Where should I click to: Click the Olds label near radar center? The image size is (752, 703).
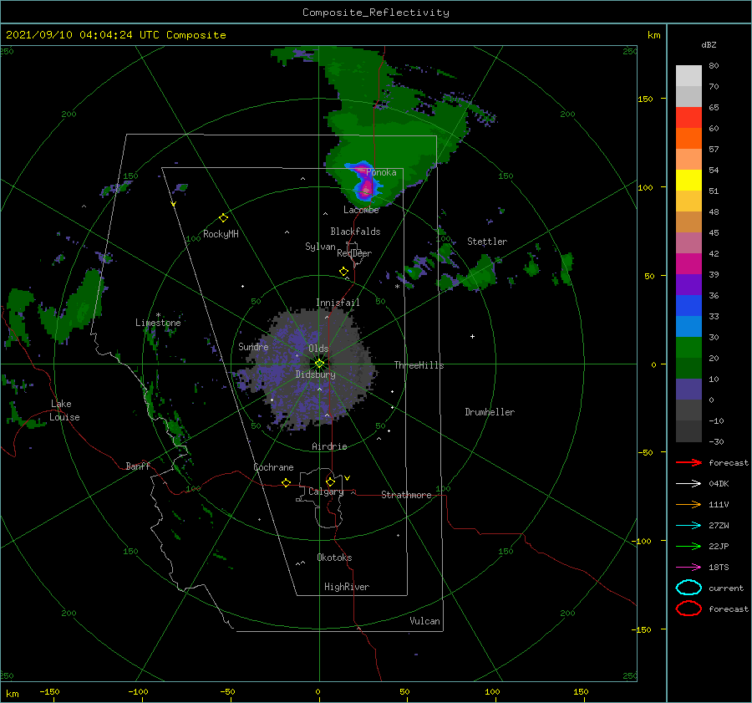pyautogui.click(x=318, y=349)
